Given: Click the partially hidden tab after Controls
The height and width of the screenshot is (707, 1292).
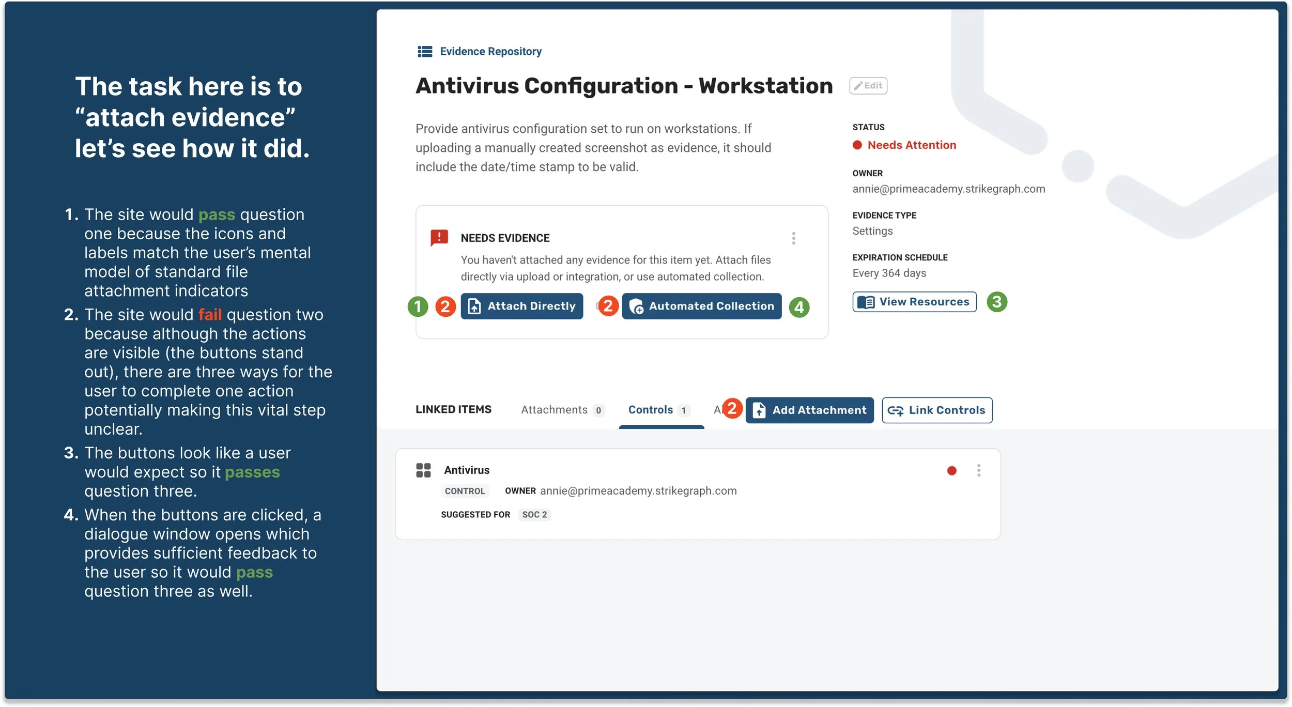Looking at the screenshot, I should pos(717,410).
